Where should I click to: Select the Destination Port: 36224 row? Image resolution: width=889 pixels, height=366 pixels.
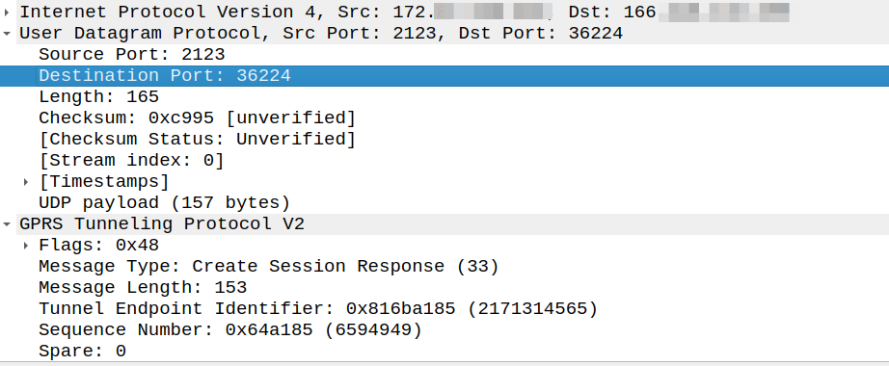click(x=444, y=76)
